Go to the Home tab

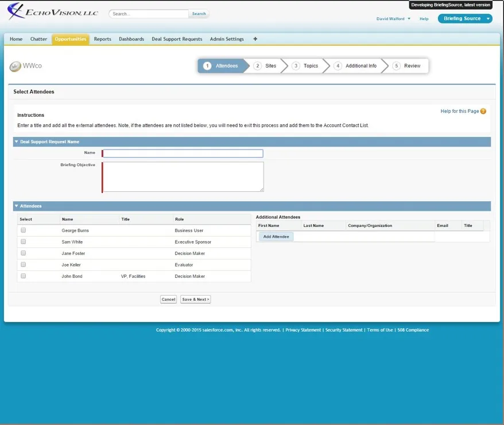tap(16, 39)
